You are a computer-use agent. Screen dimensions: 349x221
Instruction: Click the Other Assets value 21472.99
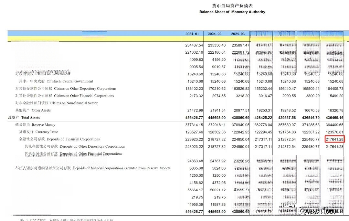[195, 110]
